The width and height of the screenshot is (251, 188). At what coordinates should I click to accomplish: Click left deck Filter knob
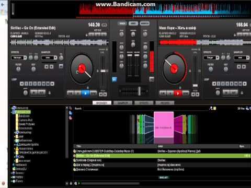coord(18,69)
